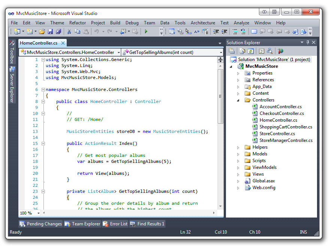Open the 100 % zoom dropdown
The image size is (329, 246).
point(38,213)
